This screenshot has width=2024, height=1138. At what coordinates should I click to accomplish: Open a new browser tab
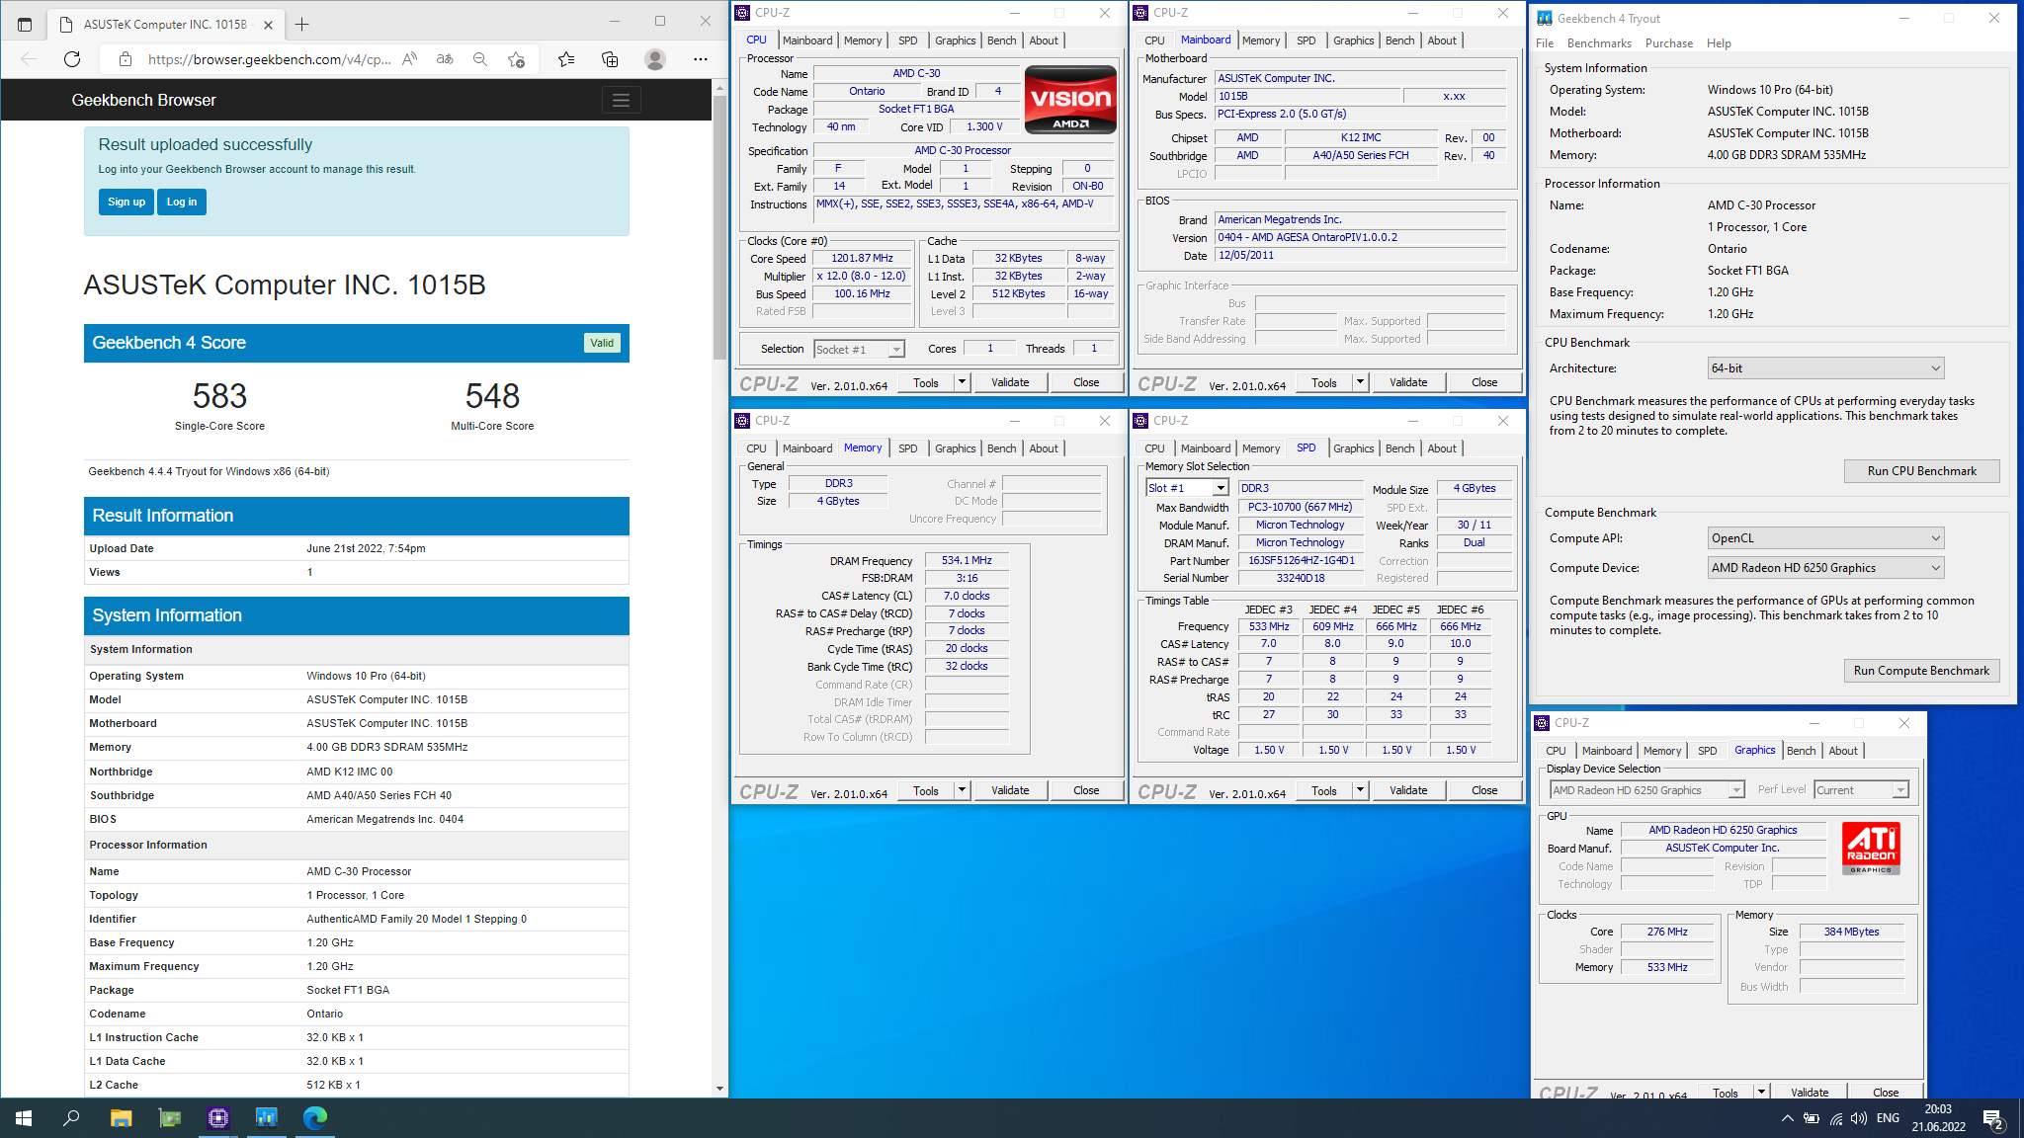tap(301, 24)
